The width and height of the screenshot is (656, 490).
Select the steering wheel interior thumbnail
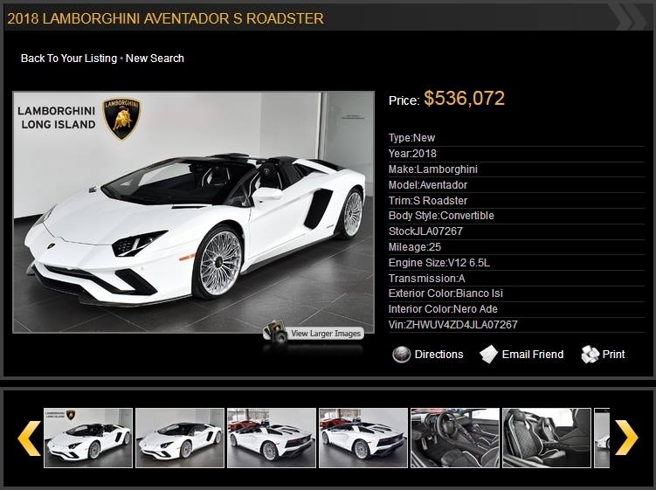click(455, 438)
